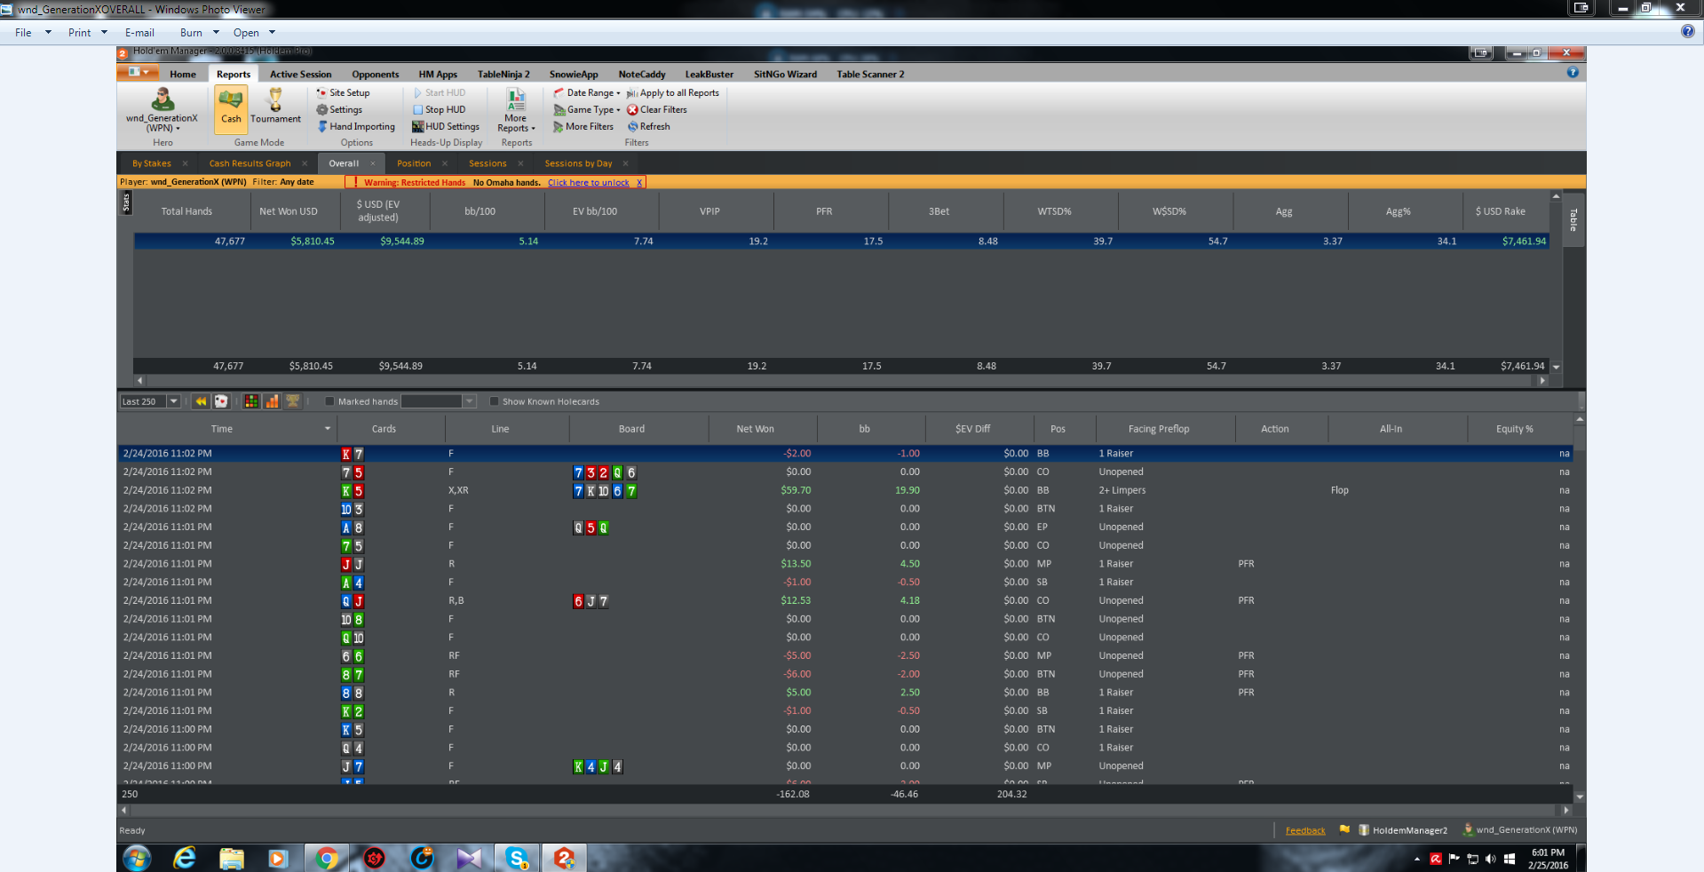
Task: Open Site Setup options
Action: click(x=343, y=92)
